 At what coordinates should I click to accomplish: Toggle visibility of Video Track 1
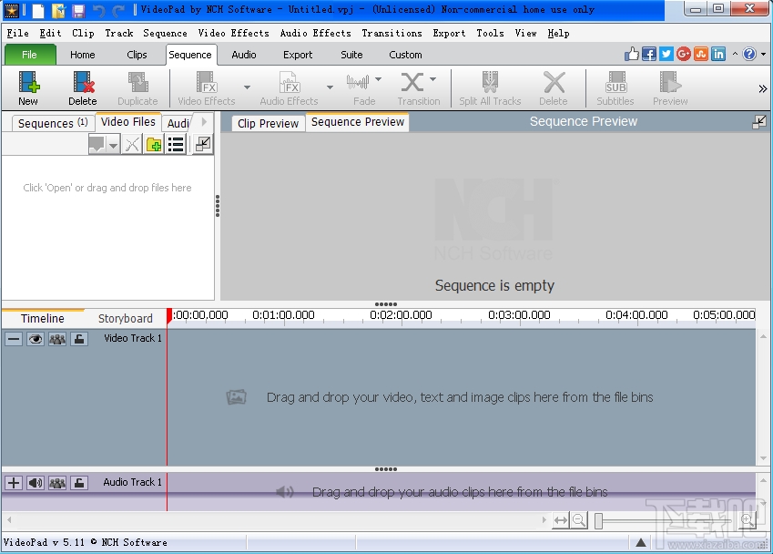click(x=36, y=338)
